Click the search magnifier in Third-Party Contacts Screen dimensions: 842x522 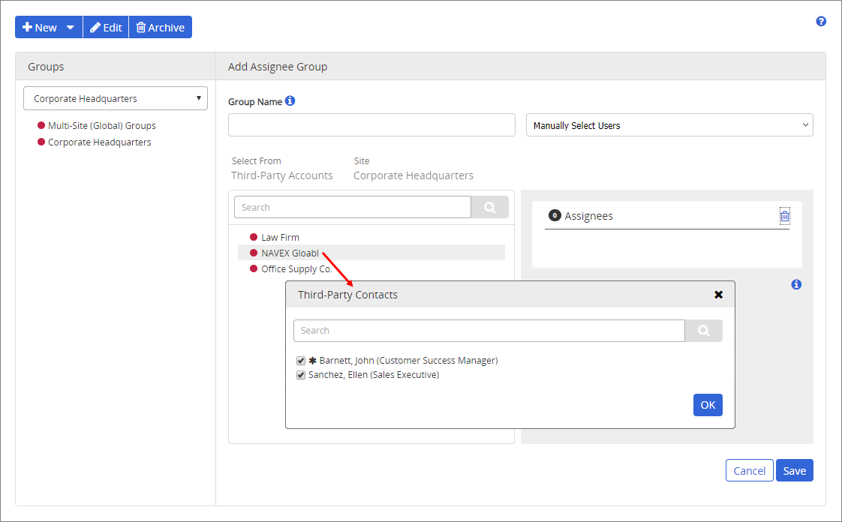[703, 331]
